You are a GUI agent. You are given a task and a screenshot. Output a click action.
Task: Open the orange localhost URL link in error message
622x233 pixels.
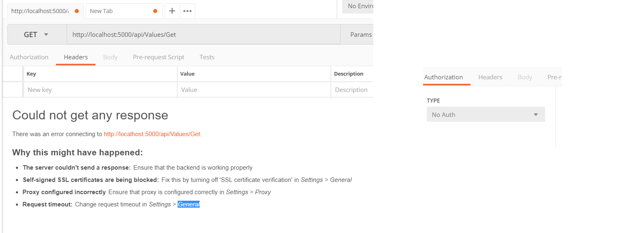(x=152, y=134)
